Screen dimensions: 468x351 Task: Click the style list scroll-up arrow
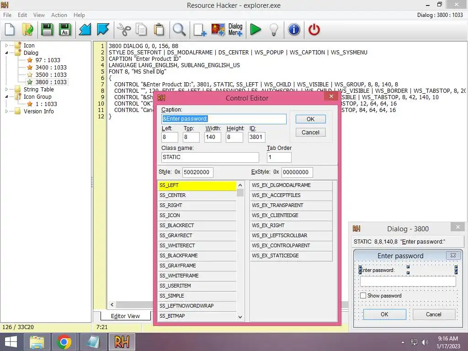(240, 186)
